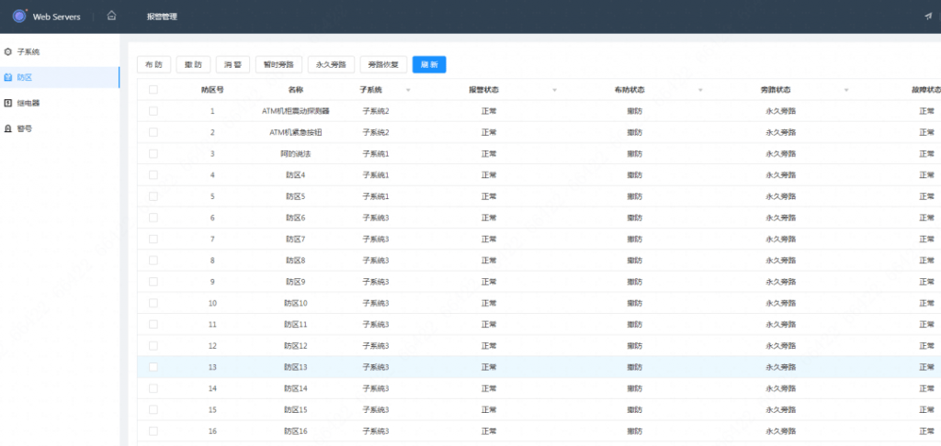The width and height of the screenshot is (941, 446).
Task: Select the checkbox for the 防区13 row
Action: pyautogui.click(x=153, y=367)
